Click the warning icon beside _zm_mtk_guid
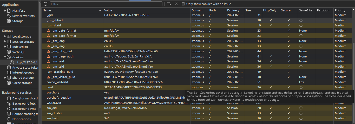Viewport: 355px width, 124px height. [49, 51]
